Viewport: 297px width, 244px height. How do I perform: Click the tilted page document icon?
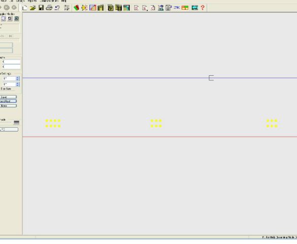click(x=153, y=8)
